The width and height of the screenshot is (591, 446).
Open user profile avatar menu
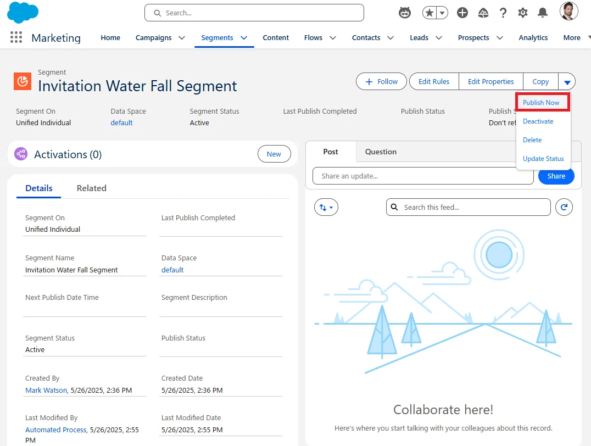tap(569, 12)
